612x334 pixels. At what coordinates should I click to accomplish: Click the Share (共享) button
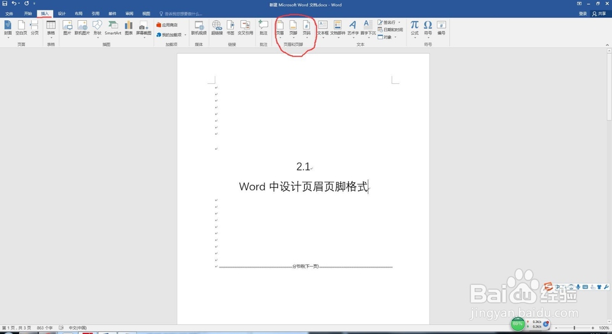click(x=599, y=13)
